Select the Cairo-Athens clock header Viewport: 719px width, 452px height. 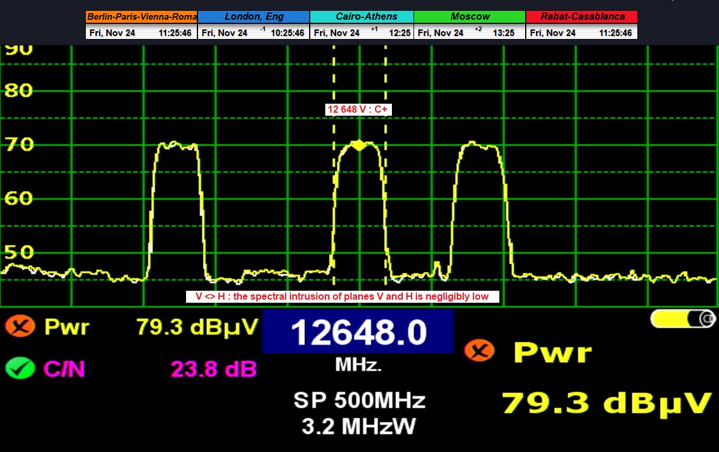pyautogui.click(x=362, y=17)
